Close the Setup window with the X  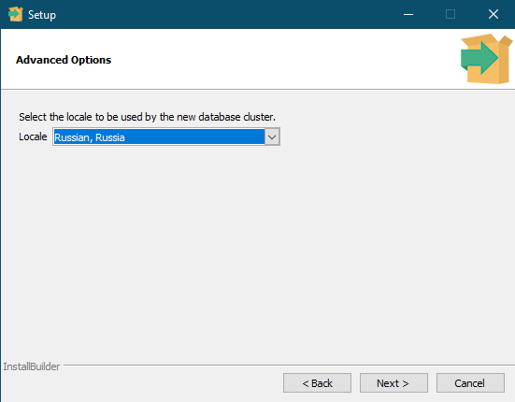click(x=493, y=14)
